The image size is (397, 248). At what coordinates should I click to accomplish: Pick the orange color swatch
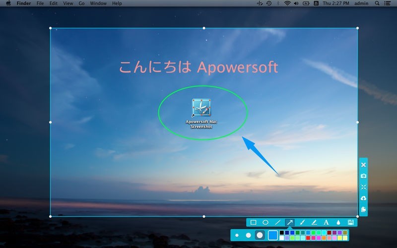pyautogui.click(x=324, y=238)
